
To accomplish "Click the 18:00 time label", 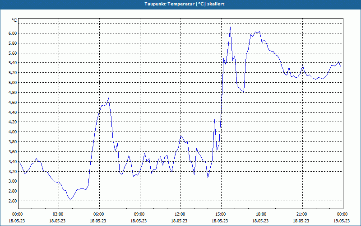I will point(262,214).
